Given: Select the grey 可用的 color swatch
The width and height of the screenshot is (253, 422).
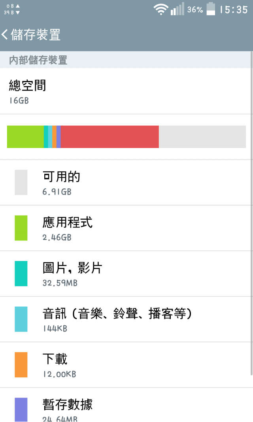Looking at the screenshot, I should click(x=21, y=182).
